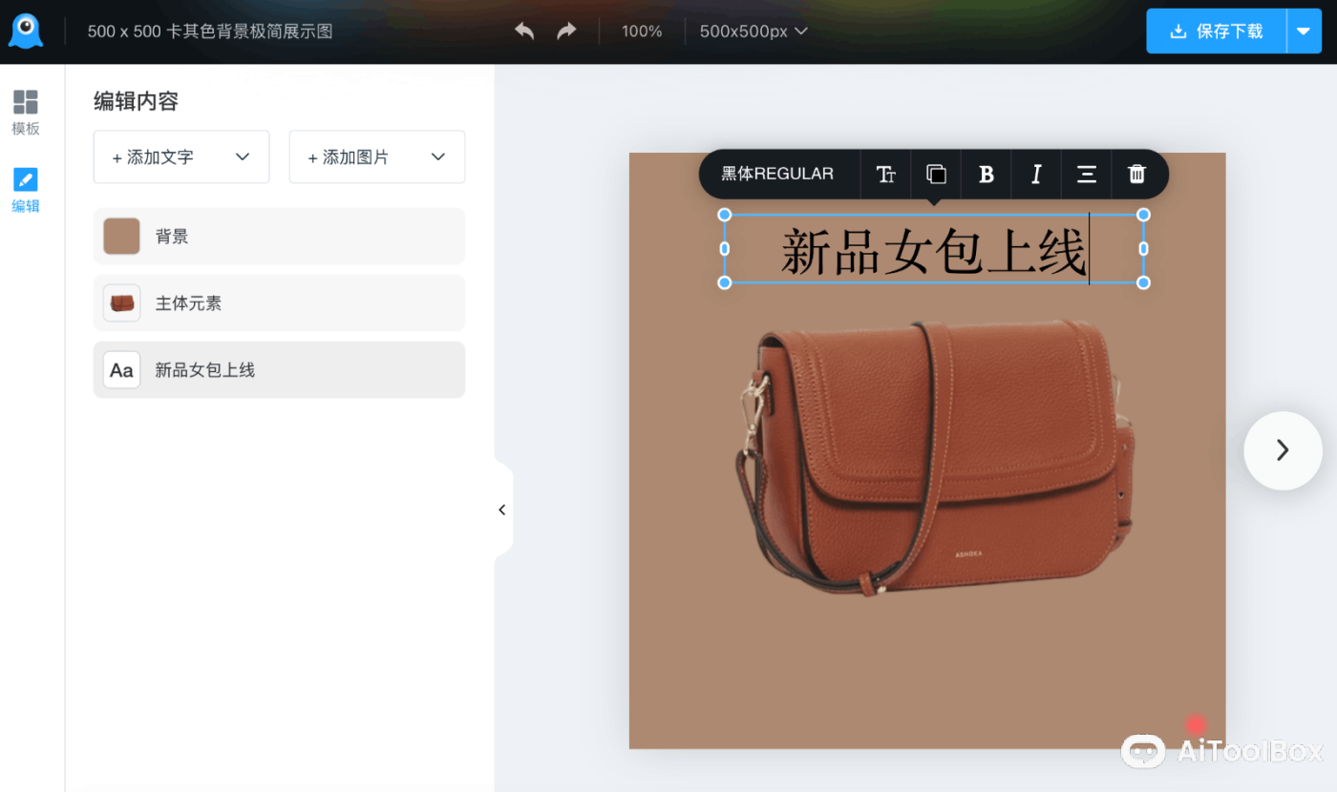Click the 背景 layer color thumbnail

pyautogui.click(x=121, y=236)
